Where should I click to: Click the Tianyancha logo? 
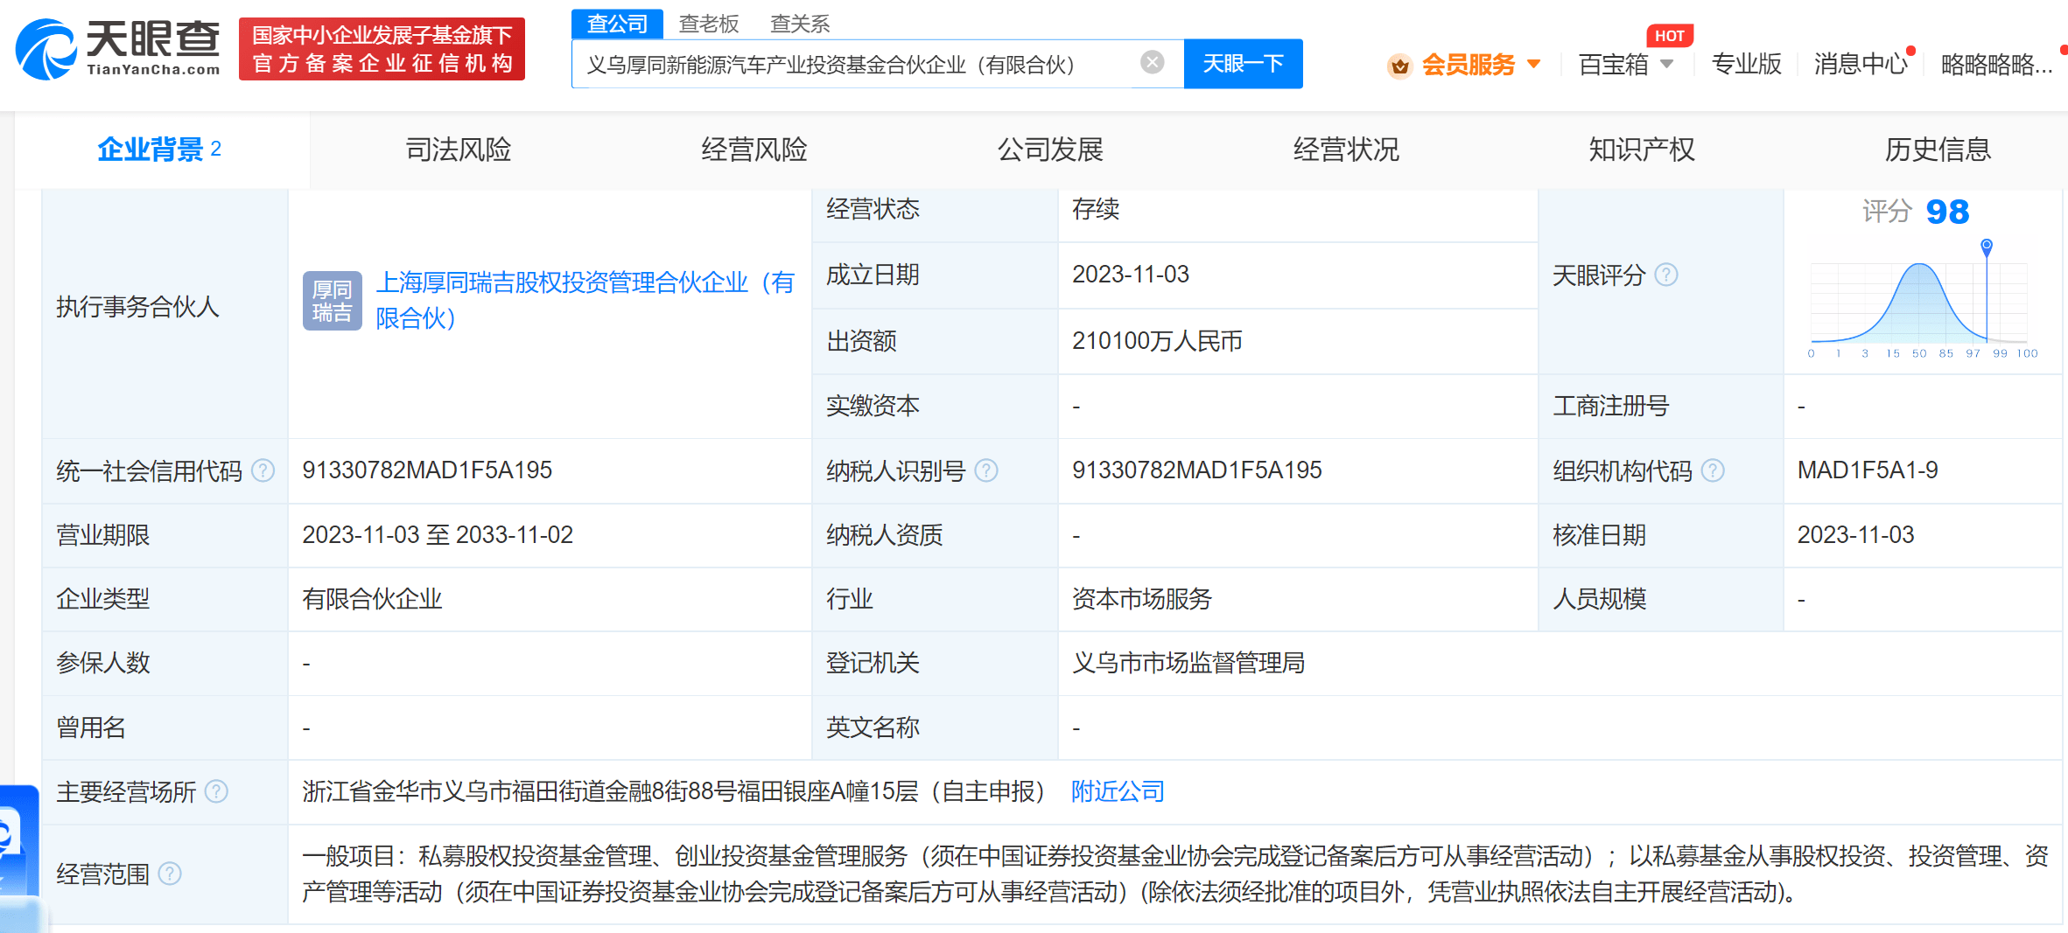point(118,48)
